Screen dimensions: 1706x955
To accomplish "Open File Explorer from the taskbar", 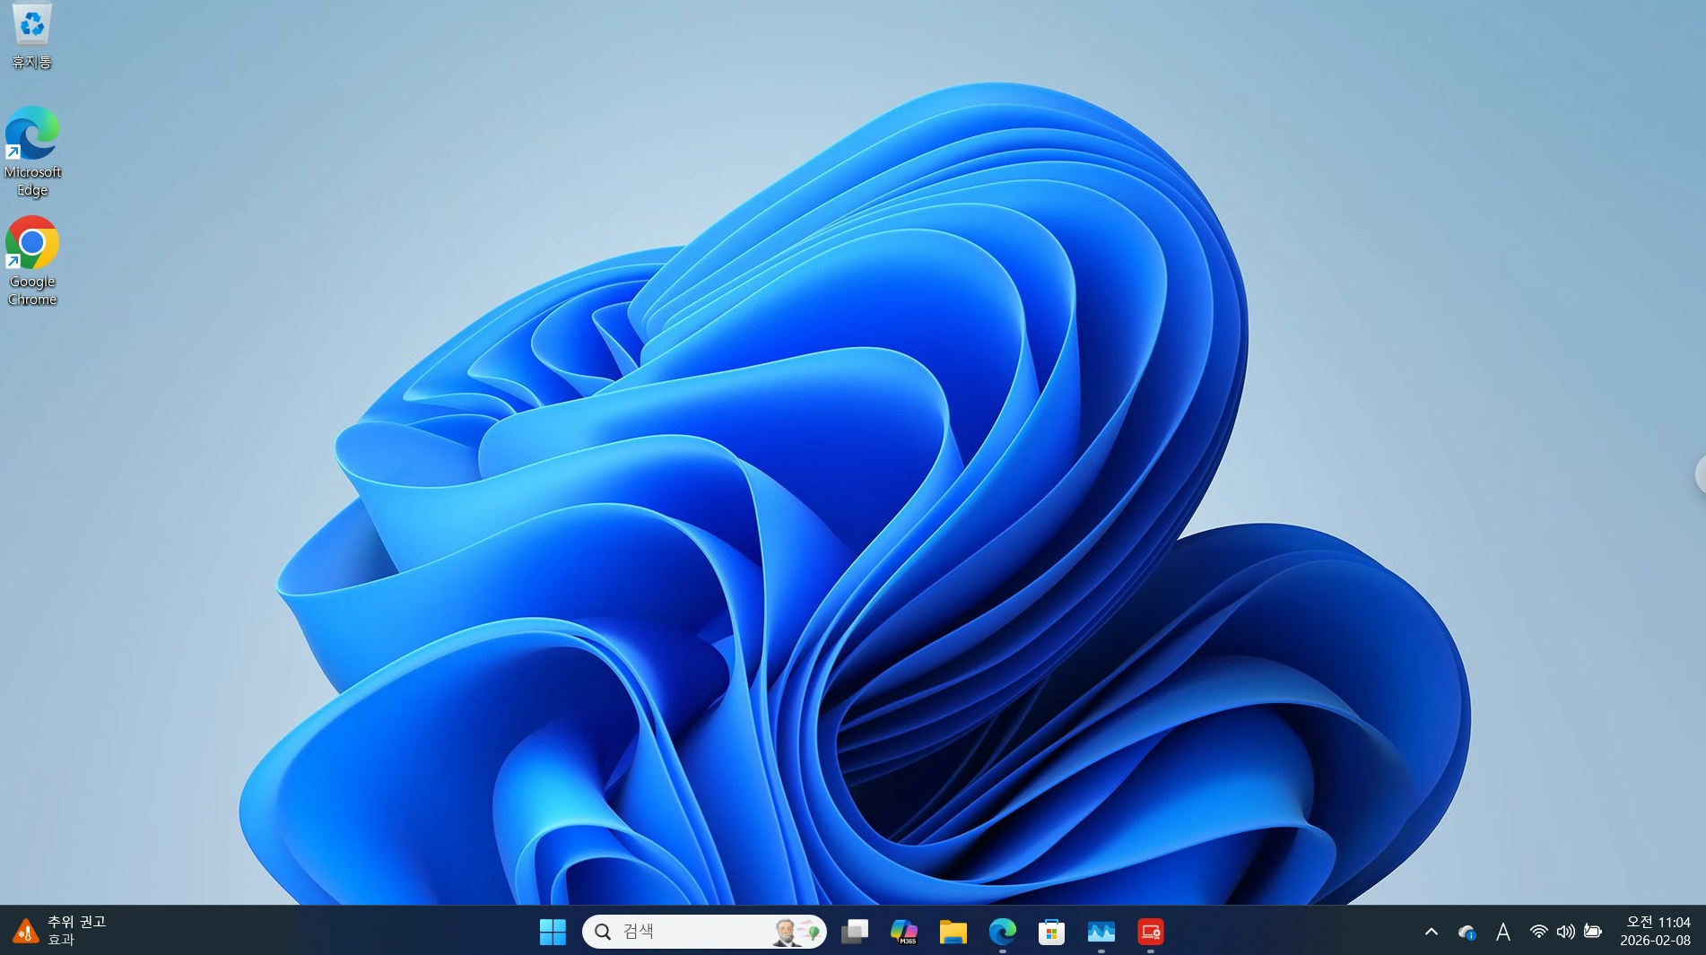I will pos(953,932).
